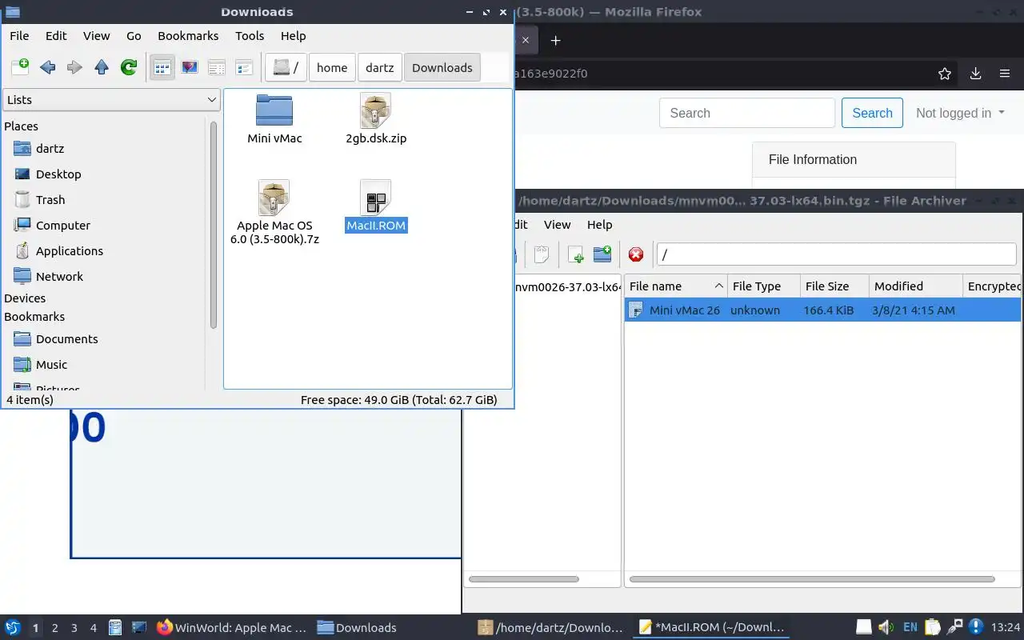Go forward in the file manager
The image size is (1024, 640).
point(74,67)
